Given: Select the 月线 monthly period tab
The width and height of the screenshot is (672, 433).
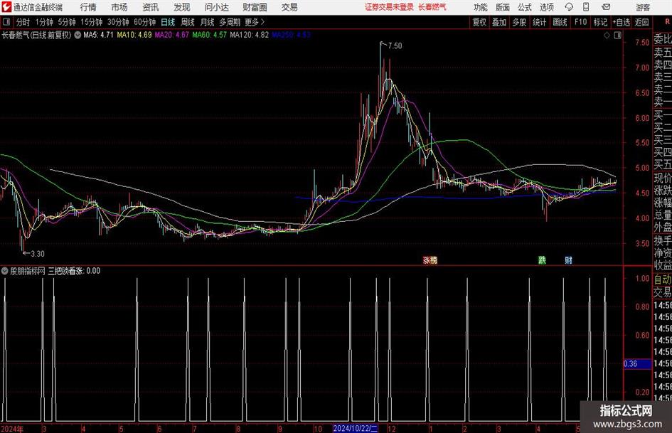Looking at the screenshot, I should pos(207,22).
